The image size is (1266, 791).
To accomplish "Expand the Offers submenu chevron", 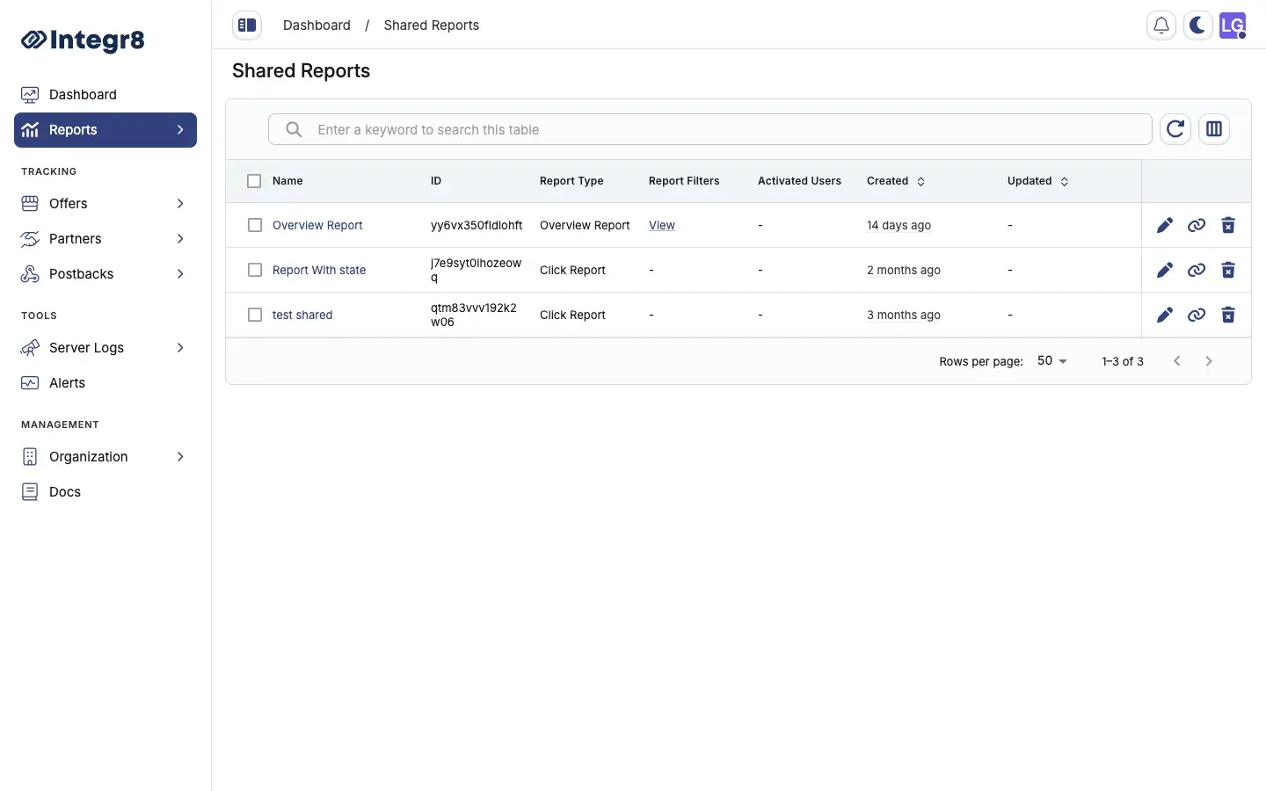I will coord(180,203).
